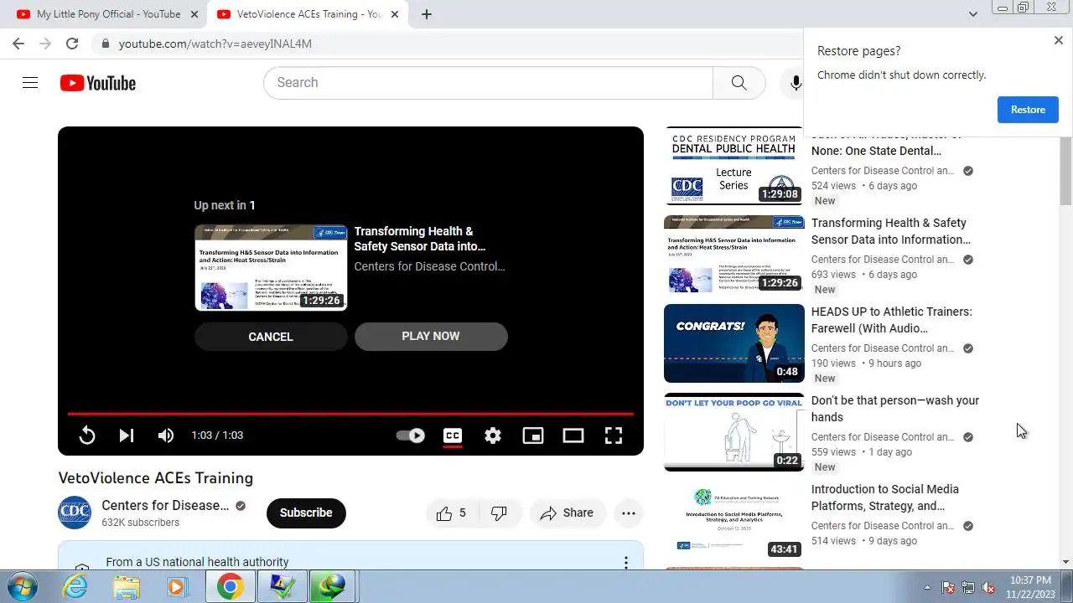Click in the YouTube search field
The width and height of the screenshot is (1073, 603).
click(x=488, y=83)
